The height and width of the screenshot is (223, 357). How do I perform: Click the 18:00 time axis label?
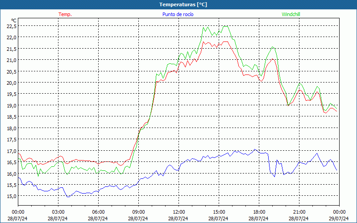259,212
